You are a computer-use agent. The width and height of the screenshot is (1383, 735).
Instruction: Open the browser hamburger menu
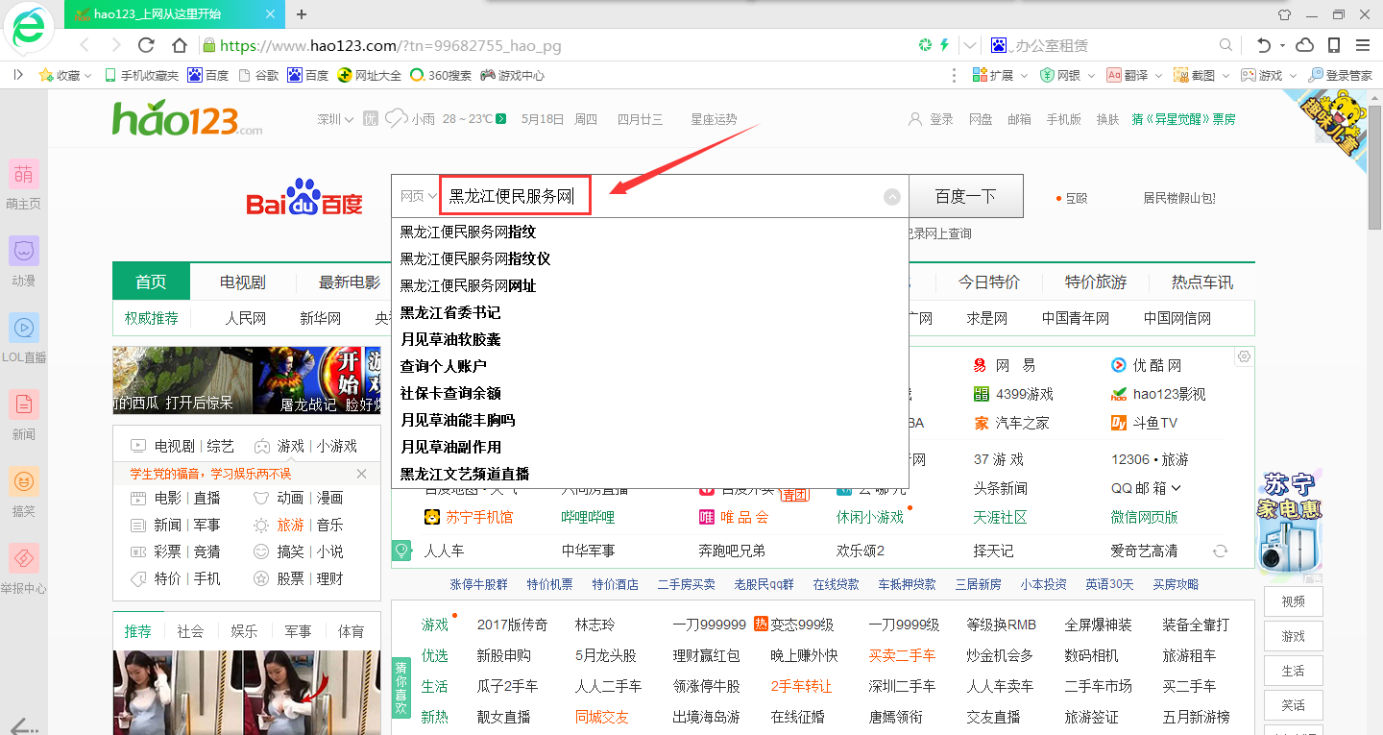point(1363,45)
